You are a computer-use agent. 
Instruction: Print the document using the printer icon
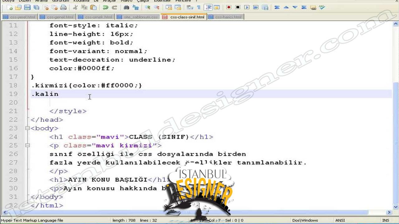pyautogui.click(x=64, y=7)
